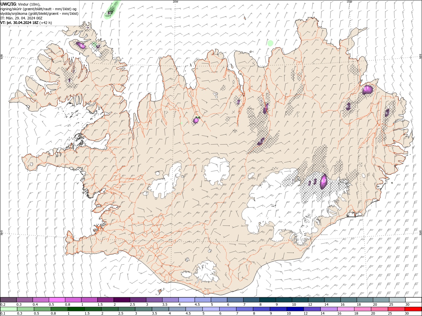Choose the grey-teal 3 swatch in lower scale
422x316 pixels.
pyautogui.click(x=143, y=309)
